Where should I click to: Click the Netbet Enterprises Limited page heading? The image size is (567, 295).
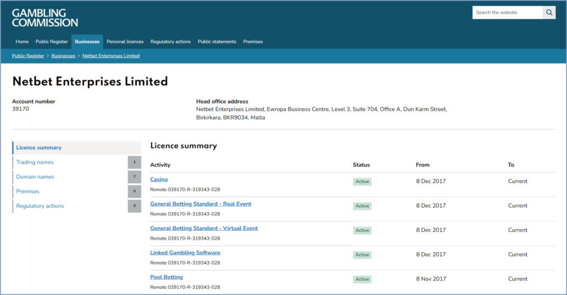click(x=90, y=81)
